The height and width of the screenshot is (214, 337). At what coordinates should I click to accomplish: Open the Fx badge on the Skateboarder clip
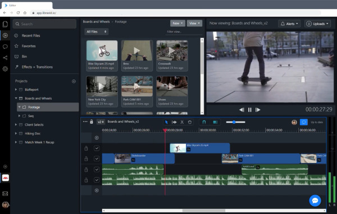[133, 160]
